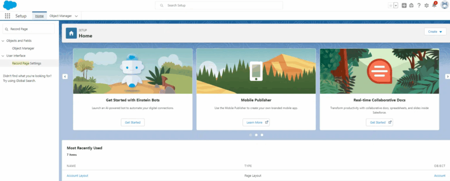Click the Salesforce cloud logo
Viewport: 450px width, 181px height.
pos(10,5)
